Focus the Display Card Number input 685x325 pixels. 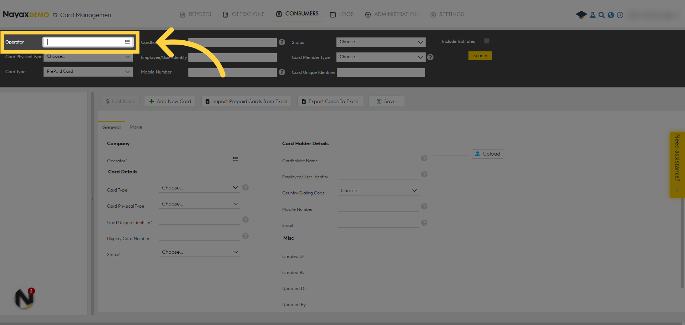tap(200, 237)
